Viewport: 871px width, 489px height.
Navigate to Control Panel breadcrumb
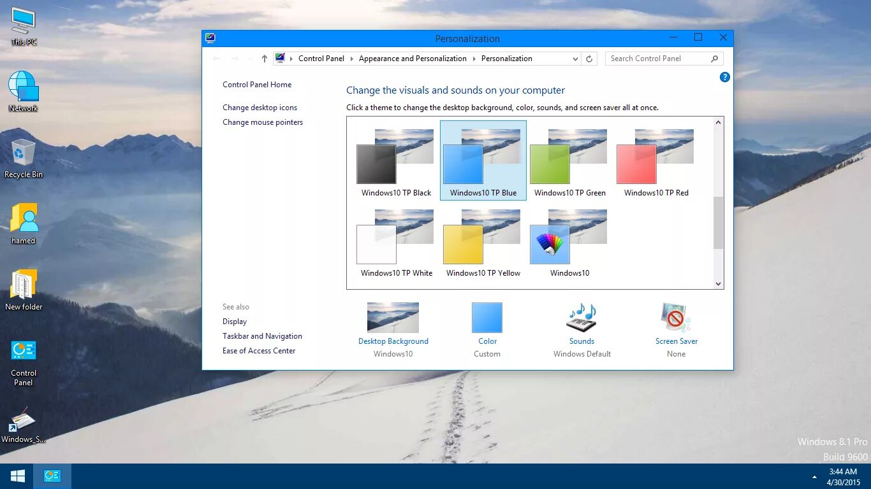(321, 59)
